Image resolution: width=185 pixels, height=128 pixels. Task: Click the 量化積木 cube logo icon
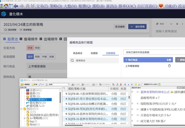pyautogui.click(x=4, y=14)
